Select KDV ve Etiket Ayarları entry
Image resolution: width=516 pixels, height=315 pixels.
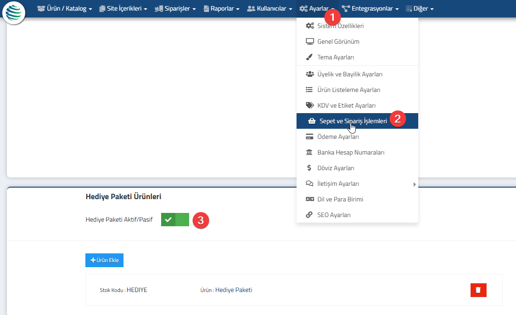pos(357,105)
